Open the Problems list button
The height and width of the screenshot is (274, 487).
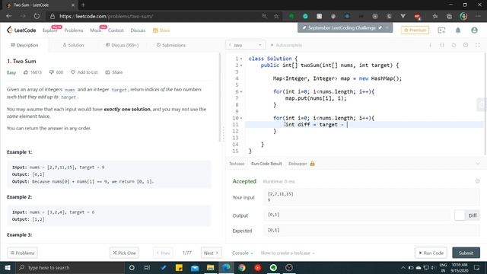22,253
